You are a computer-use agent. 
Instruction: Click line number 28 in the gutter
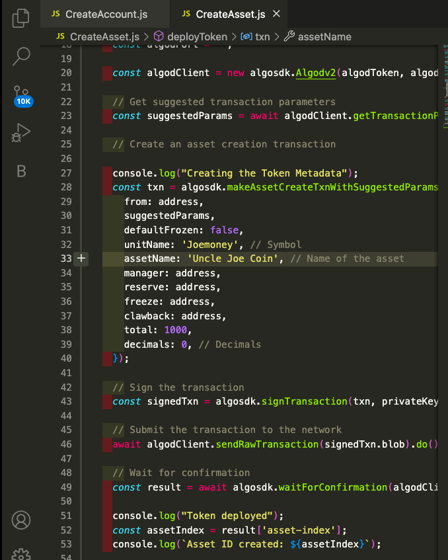point(66,187)
